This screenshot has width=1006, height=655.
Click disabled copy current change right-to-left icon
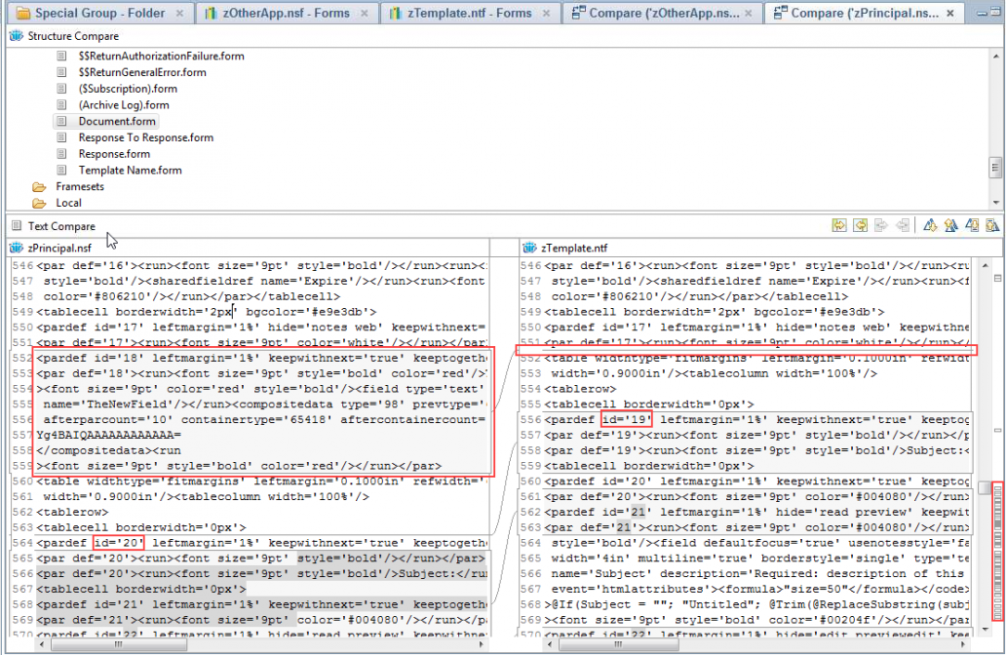coord(902,225)
